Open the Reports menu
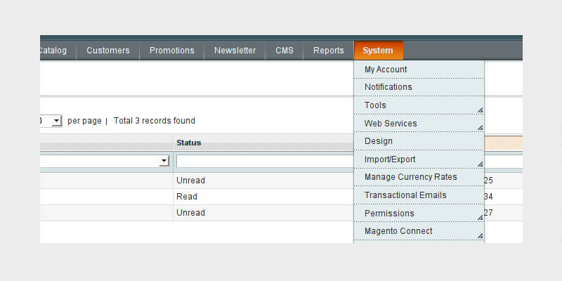 329,51
